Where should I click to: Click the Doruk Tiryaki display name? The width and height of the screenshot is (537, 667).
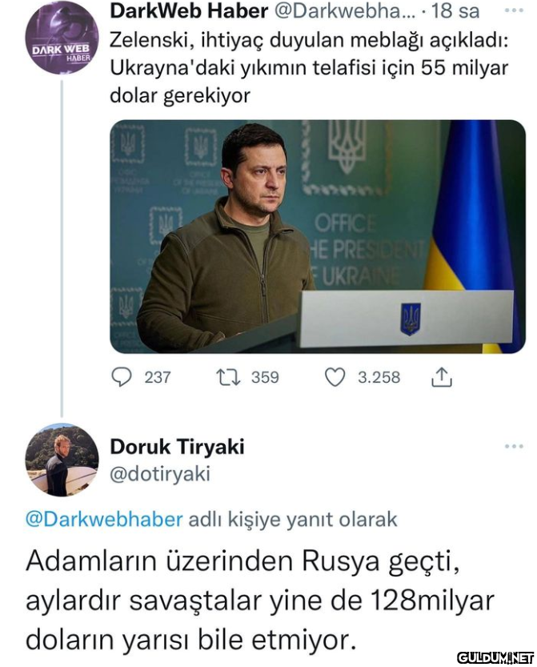177,447
